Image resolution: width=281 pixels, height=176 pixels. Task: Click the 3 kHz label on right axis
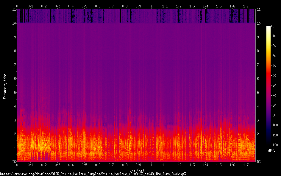[x=258, y=120]
